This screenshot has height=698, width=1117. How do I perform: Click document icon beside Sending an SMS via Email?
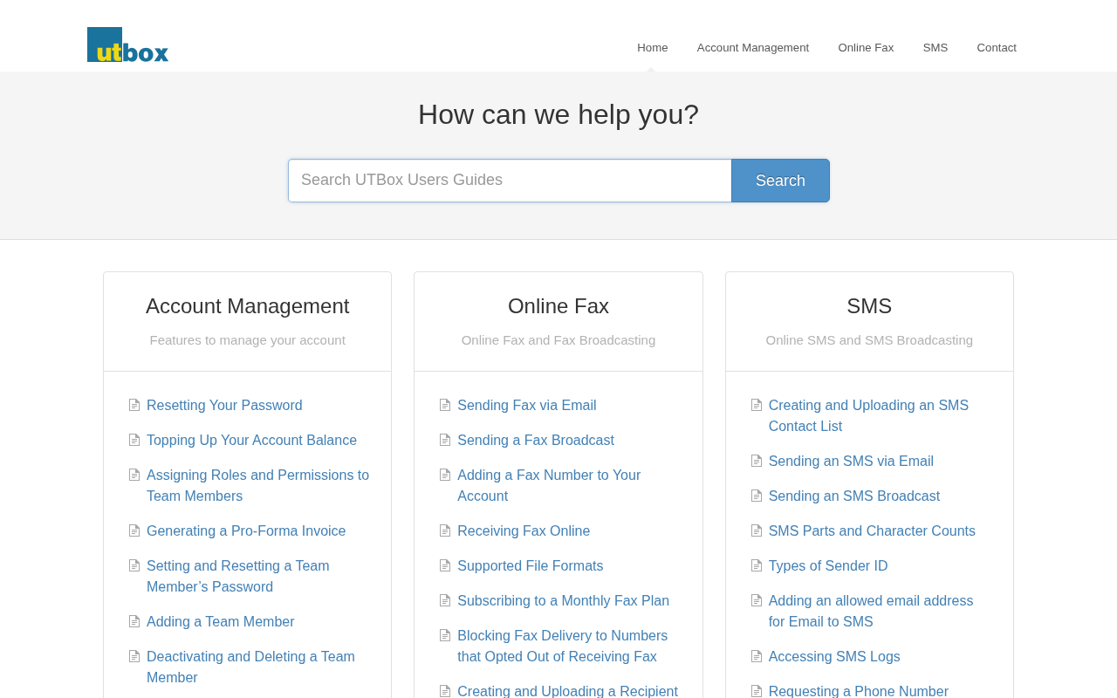tap(757, 461)
